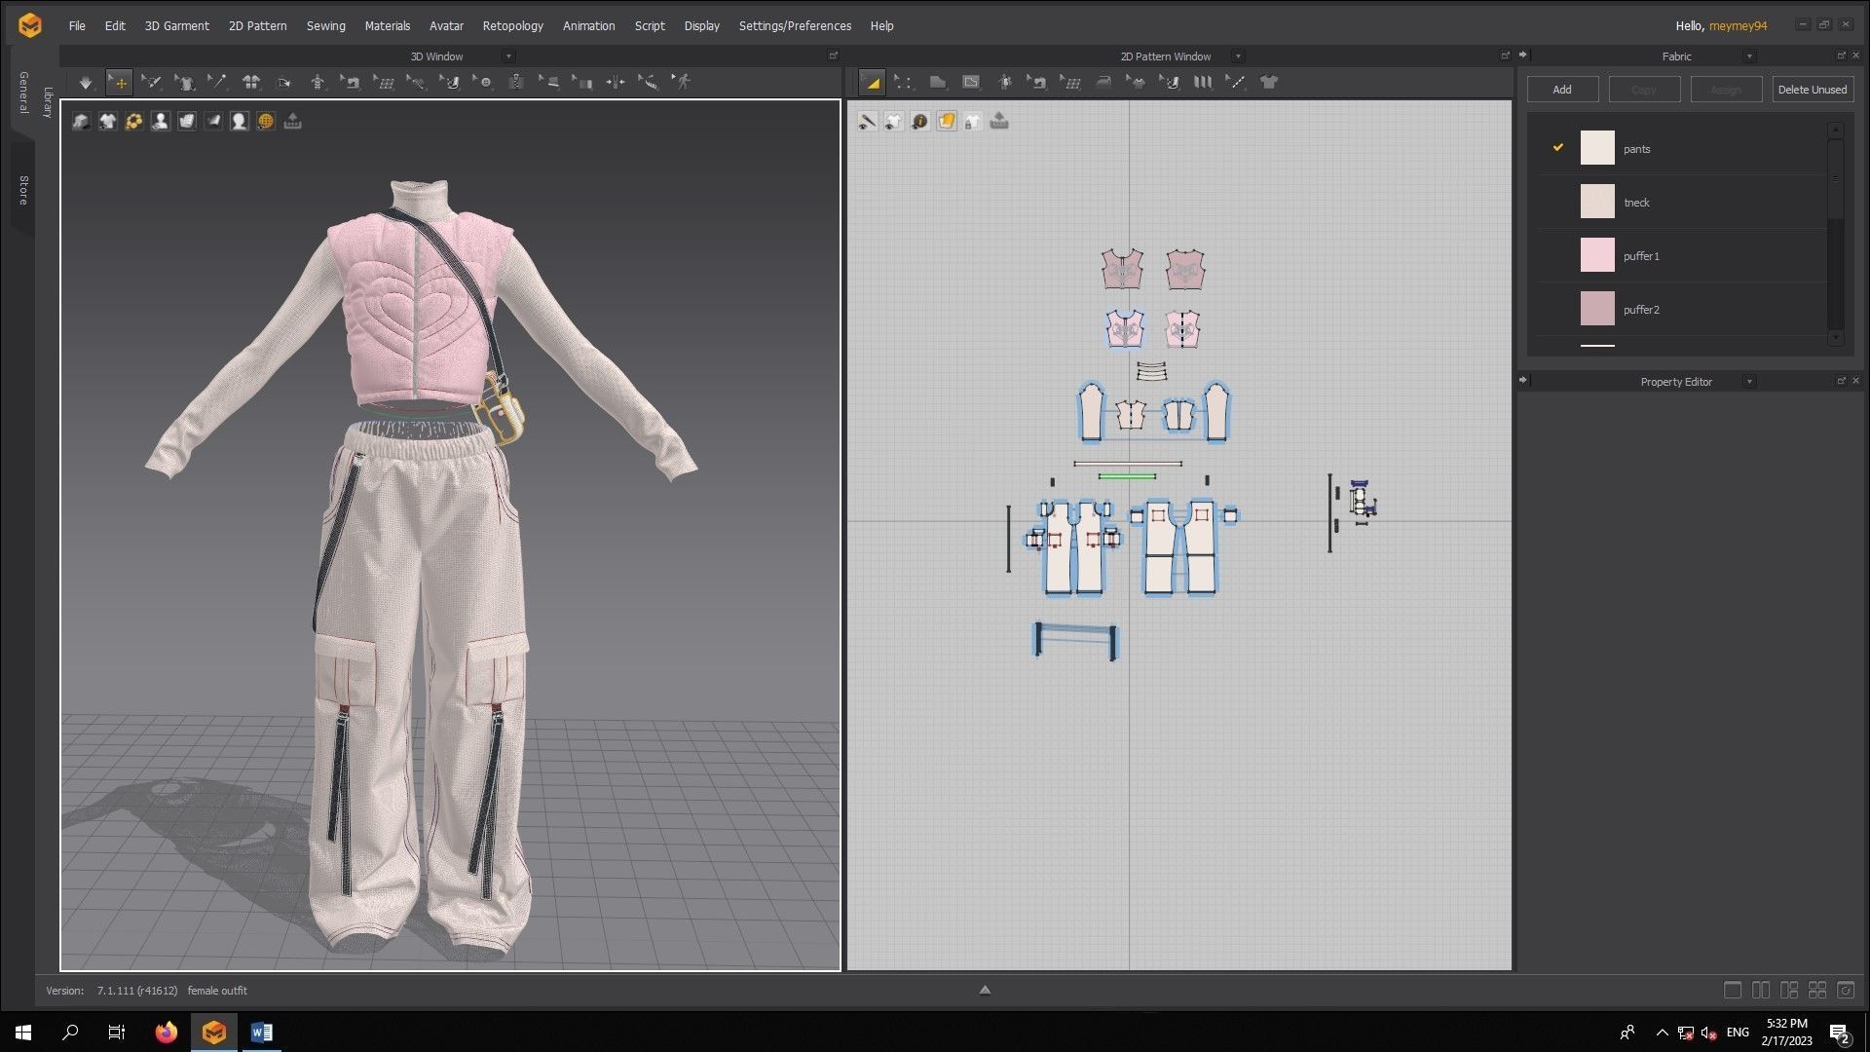Screen dimensions: 1870x1052
Task: Open the Store side tab
Action: 22,190
